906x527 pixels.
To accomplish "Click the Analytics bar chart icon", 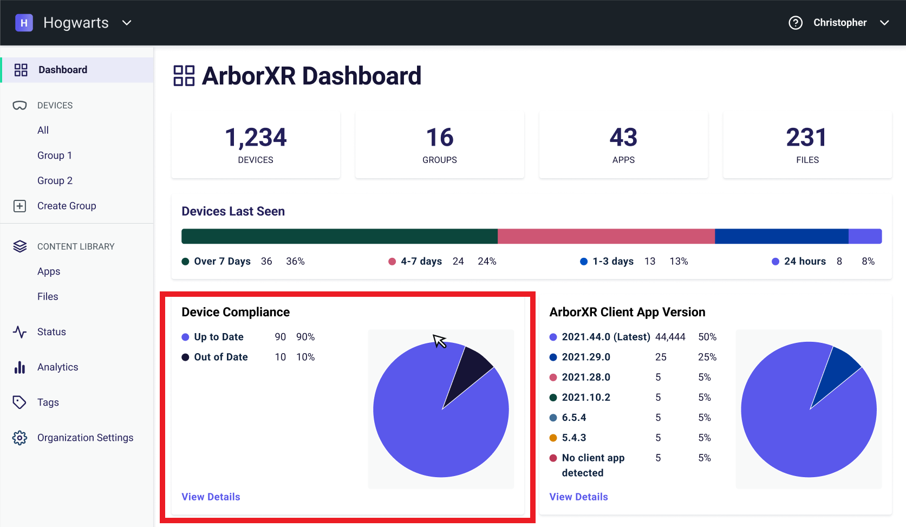I will [x=19, y=367].
